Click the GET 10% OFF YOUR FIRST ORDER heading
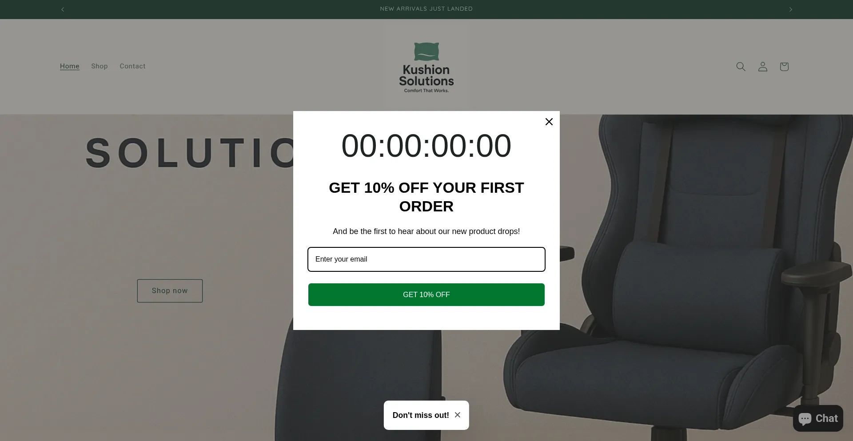The width and height of the screenshot is (853, 441). (426, 197)
